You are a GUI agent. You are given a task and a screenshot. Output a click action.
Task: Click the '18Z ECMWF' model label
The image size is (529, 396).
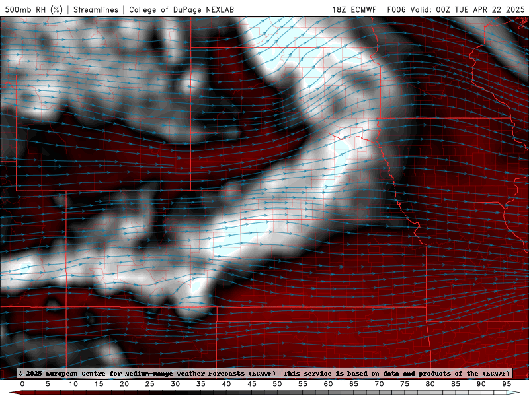[354, 9]
